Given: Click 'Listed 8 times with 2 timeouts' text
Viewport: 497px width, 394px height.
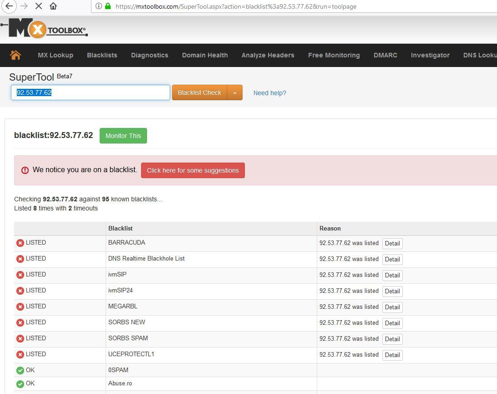Looking at the screenshot, I should pos(56,208).
